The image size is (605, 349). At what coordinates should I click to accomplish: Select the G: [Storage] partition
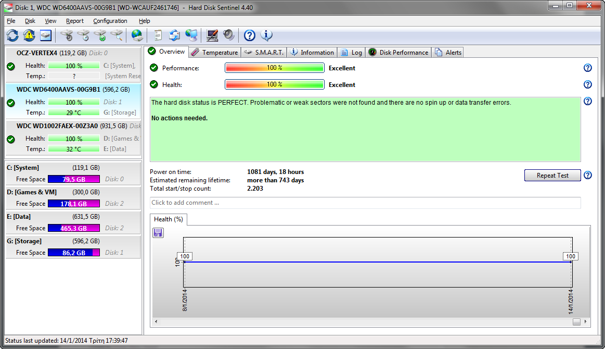click(x=73, y=246)
